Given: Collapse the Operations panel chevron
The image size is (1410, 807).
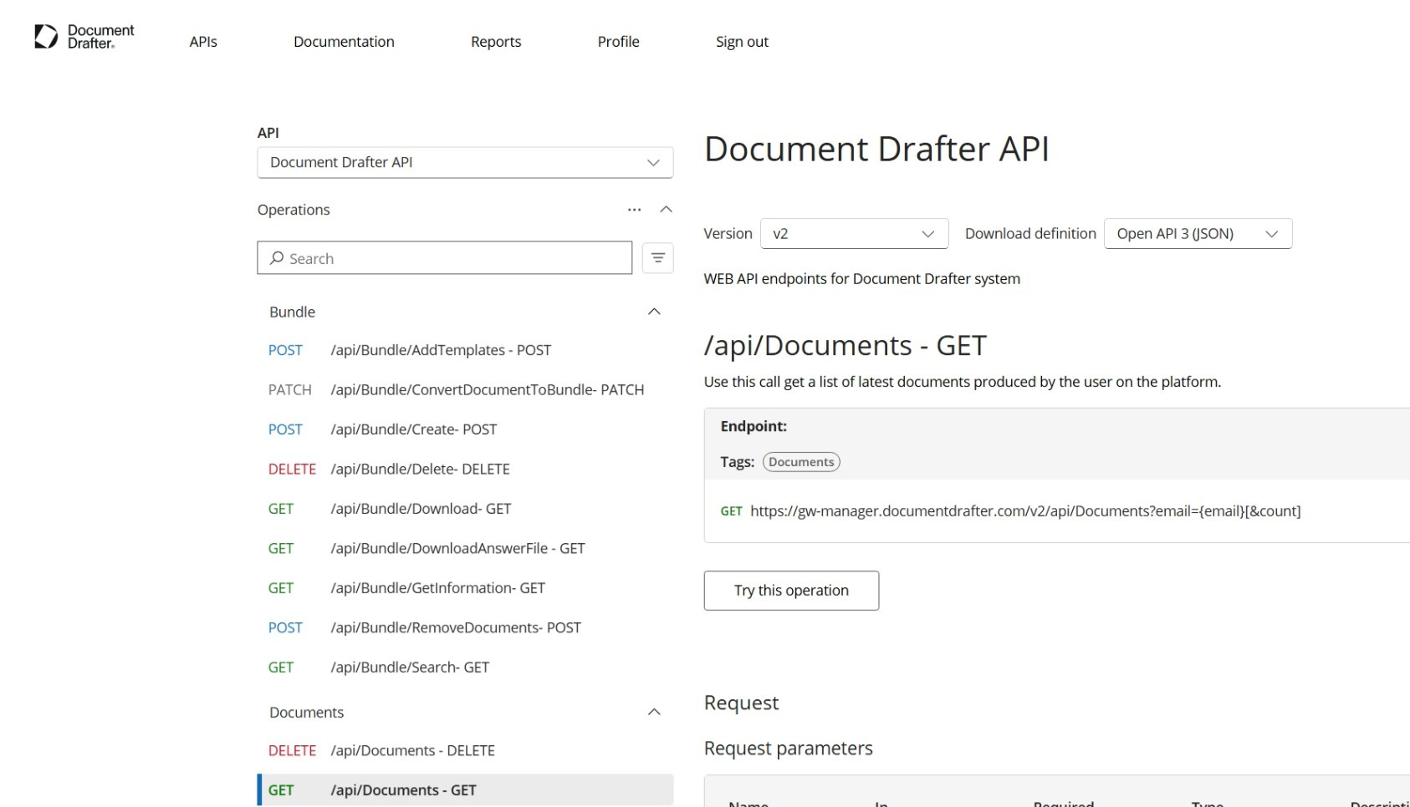Looking at the screenshot, I should [666, 210].
